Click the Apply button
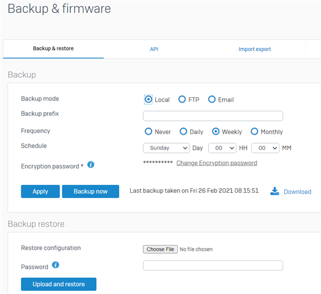Image resolution: width=321 pixels, height=294 pixels. pos(40,192)
